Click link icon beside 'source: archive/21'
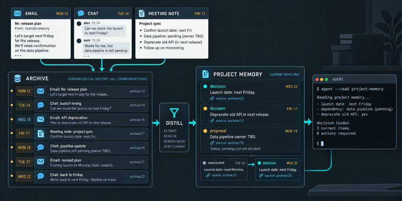The height and width of the screenshot is (201, 402). [x=208, y=175]
